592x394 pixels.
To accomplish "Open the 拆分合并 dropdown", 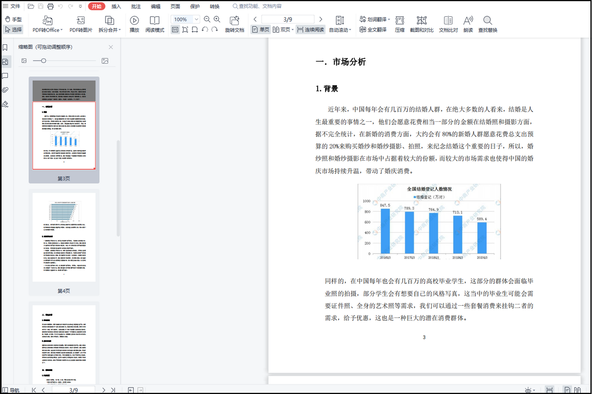I will [x=110, y=24].
